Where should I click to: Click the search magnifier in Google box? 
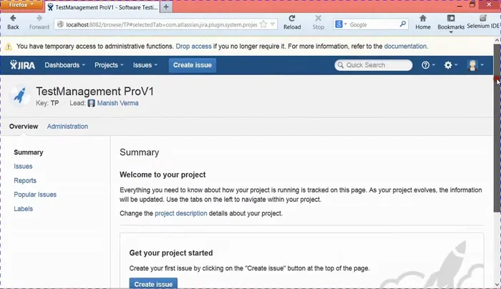pos(402,24)
